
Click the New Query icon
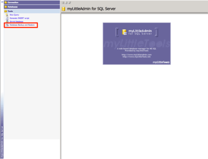click(x=7, y=15)
